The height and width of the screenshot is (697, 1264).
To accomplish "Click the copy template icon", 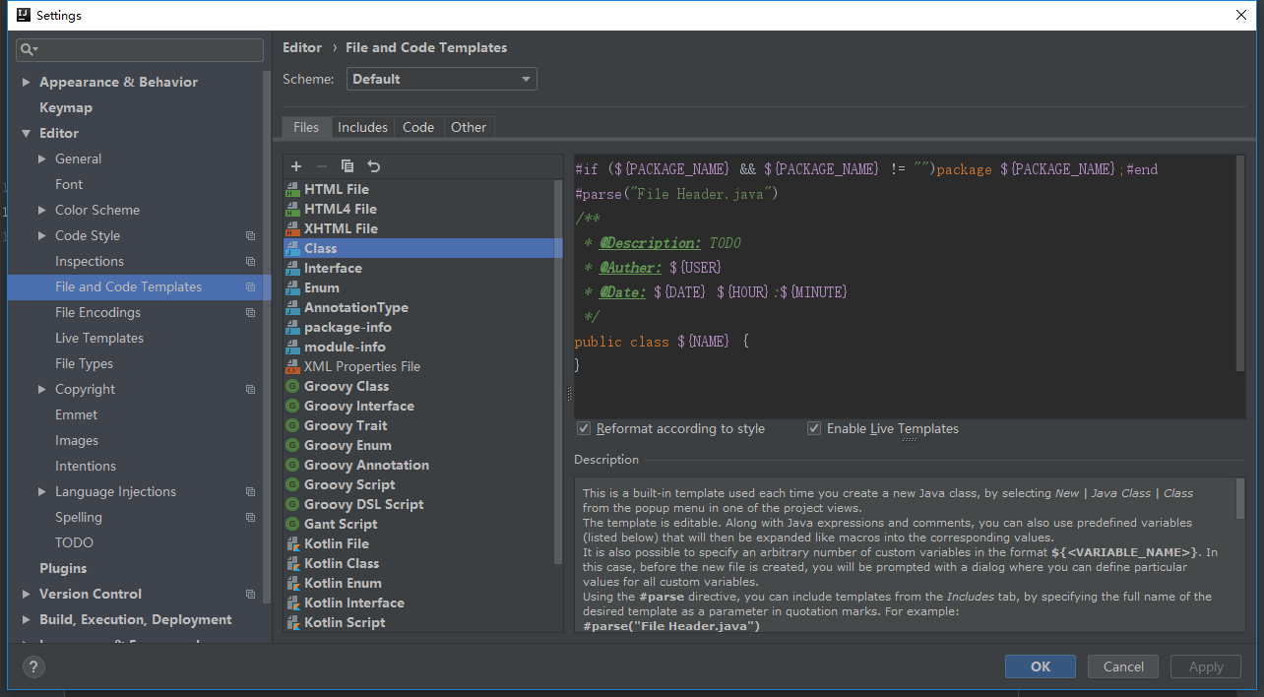I will pyautogui.click(x=348, y=166).
